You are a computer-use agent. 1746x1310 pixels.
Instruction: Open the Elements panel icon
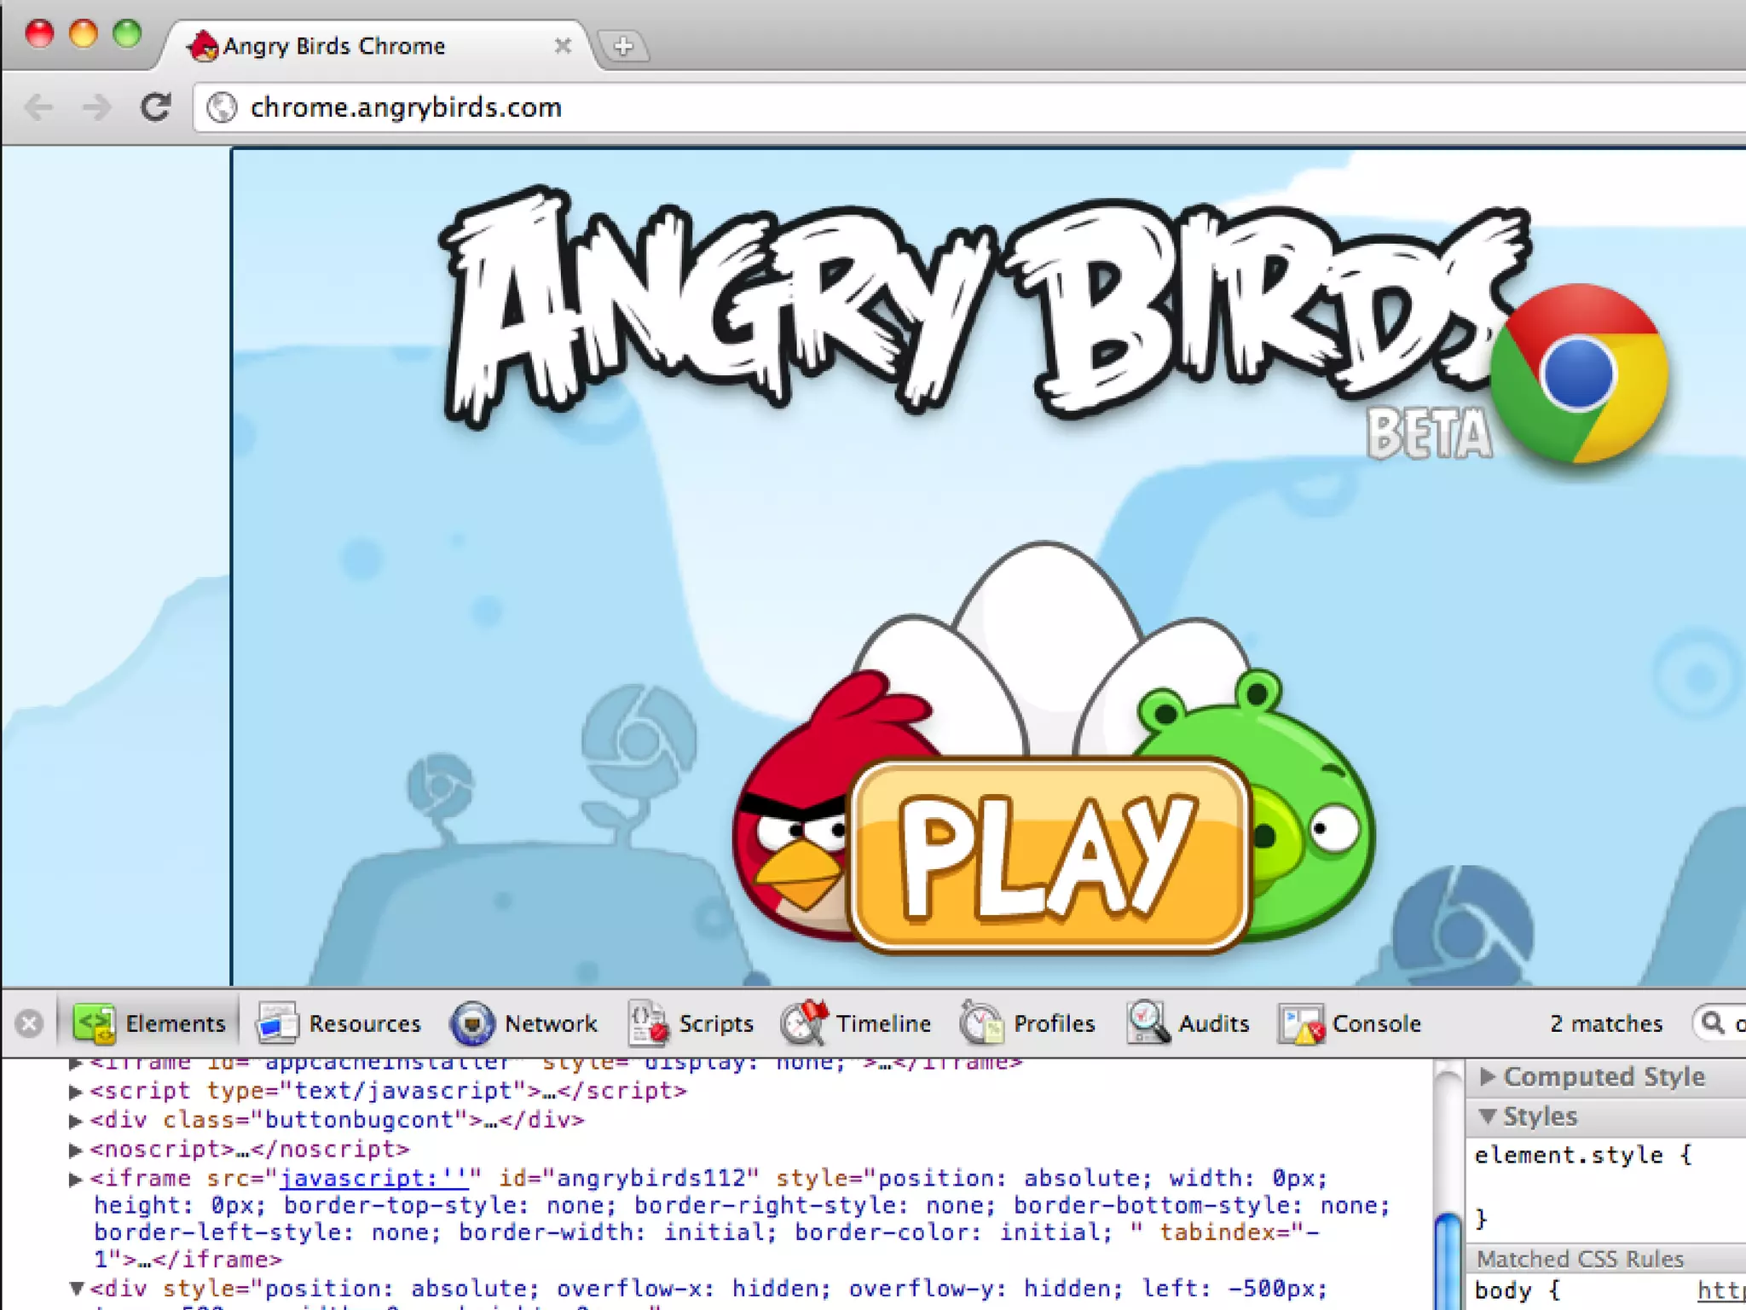coord(94,1023)
